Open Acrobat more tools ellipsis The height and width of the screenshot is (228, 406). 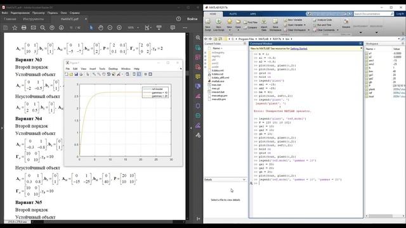click(185, 27)
